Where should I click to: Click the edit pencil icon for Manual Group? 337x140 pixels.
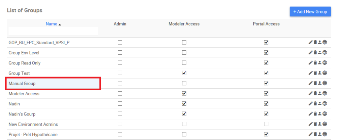(x=311, y=83)
